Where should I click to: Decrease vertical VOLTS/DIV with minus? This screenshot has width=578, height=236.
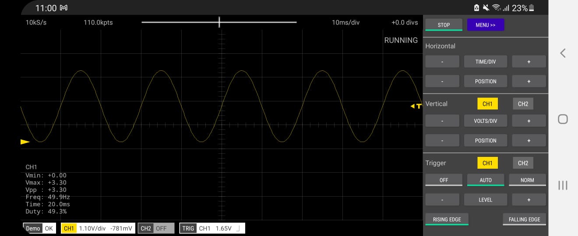tap(442, 121)
